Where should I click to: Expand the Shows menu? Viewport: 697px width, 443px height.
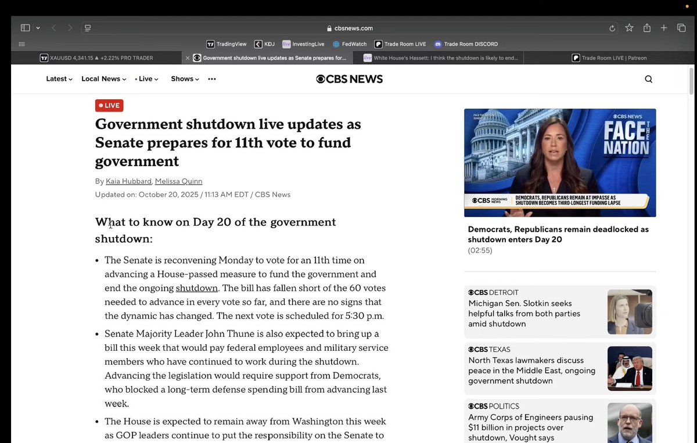(185, 79)
